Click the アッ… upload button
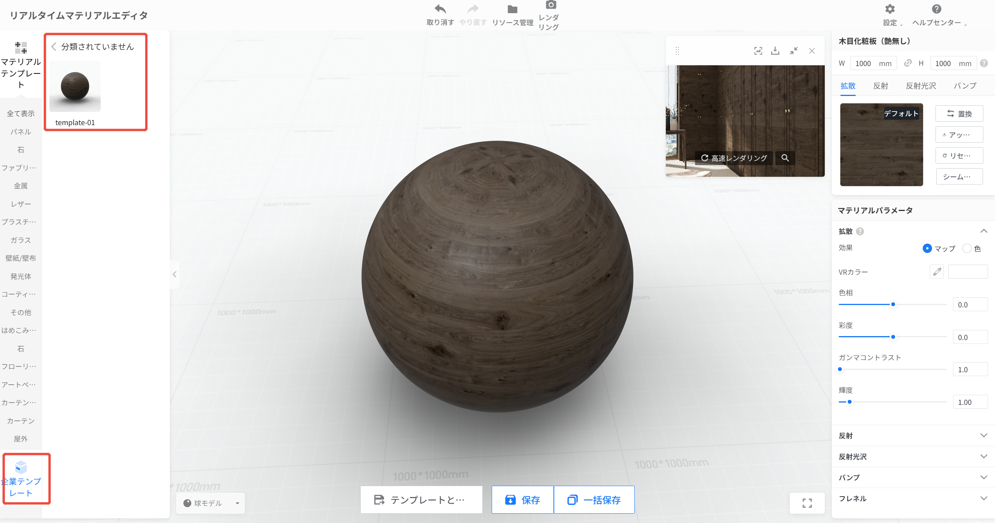Viewport: 995px width, 523px height. [x=959, y=134]
